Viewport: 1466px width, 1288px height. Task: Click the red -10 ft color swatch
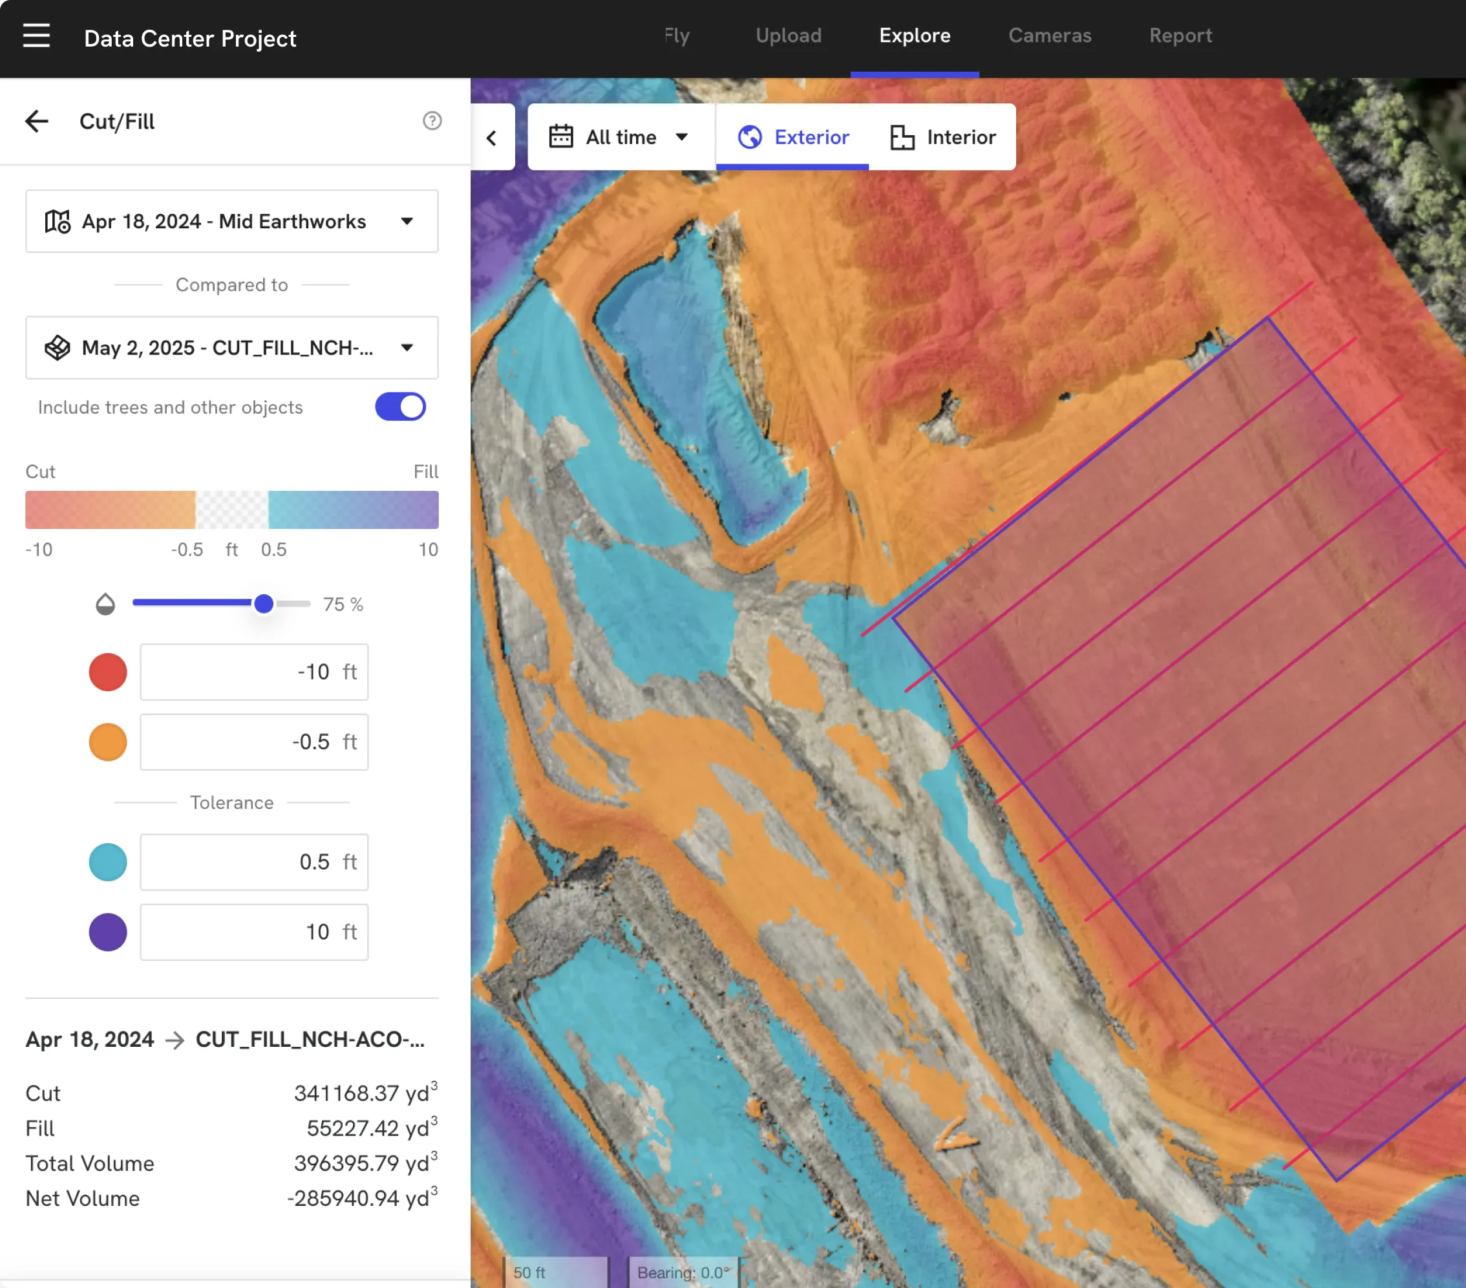point(107,672)
